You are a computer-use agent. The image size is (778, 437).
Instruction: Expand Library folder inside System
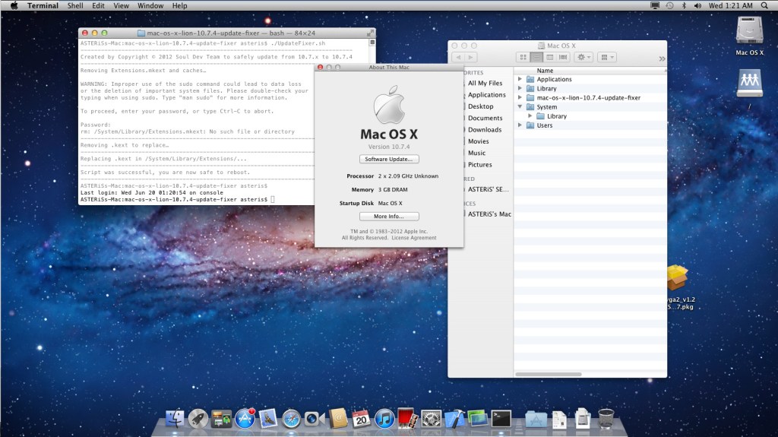[x=530, y=116]
